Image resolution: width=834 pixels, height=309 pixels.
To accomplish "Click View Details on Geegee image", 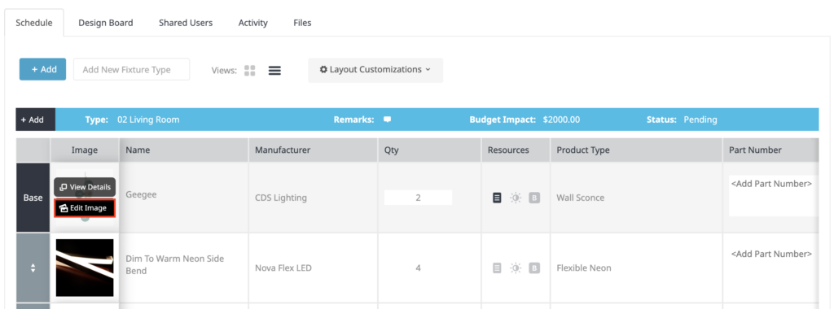I will 85,187.
